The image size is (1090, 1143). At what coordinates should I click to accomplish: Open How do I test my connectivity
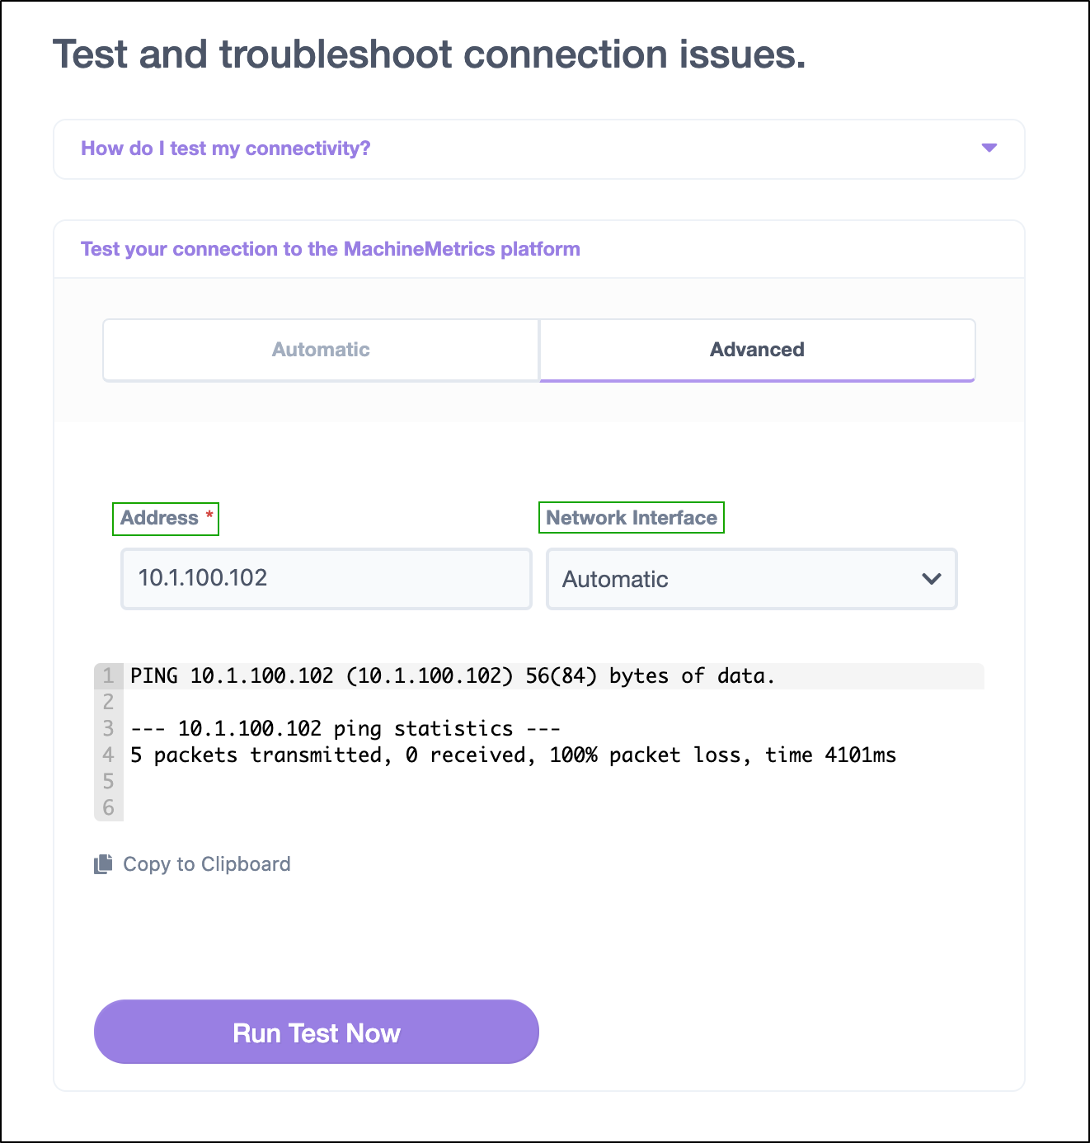click(226, 148)
